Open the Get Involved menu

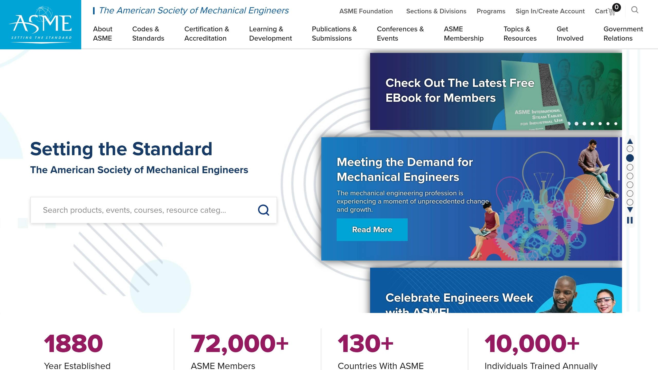(570, 34)
